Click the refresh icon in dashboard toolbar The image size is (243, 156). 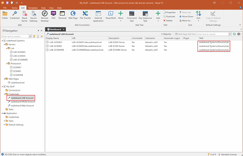point(235,34)
